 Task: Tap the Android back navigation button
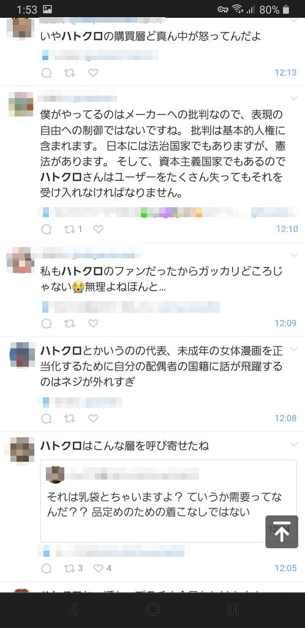(74, 609)
